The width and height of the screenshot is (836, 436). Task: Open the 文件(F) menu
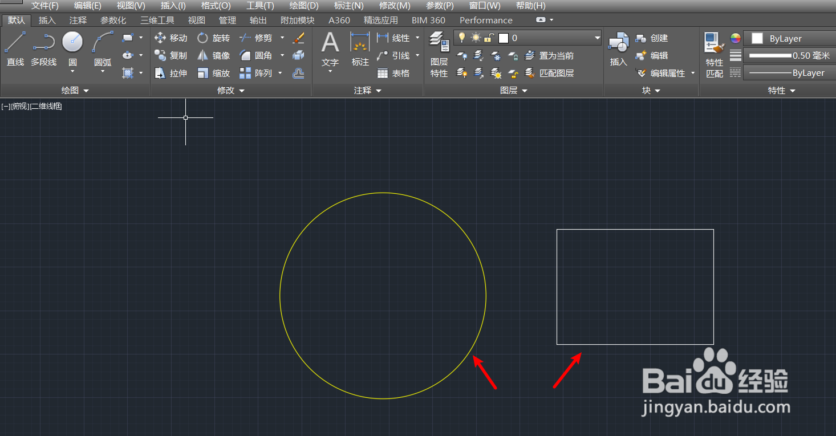(45, 6)
